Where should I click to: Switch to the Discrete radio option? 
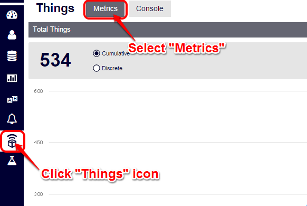coord(97,68)
